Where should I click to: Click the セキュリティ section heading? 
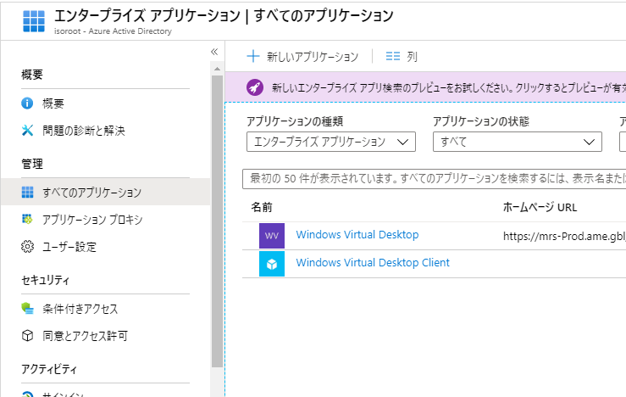pyautogui.click(x=45, y=280)
